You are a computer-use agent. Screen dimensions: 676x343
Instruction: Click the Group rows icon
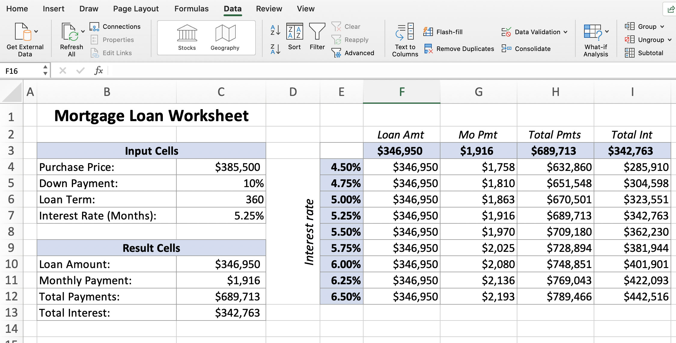pyautogui.click(x=629, y=26)
